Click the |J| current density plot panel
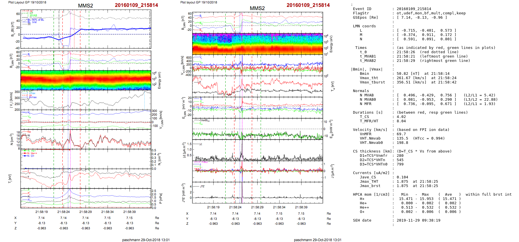This screenshot has width=519, height=242. 257,150
